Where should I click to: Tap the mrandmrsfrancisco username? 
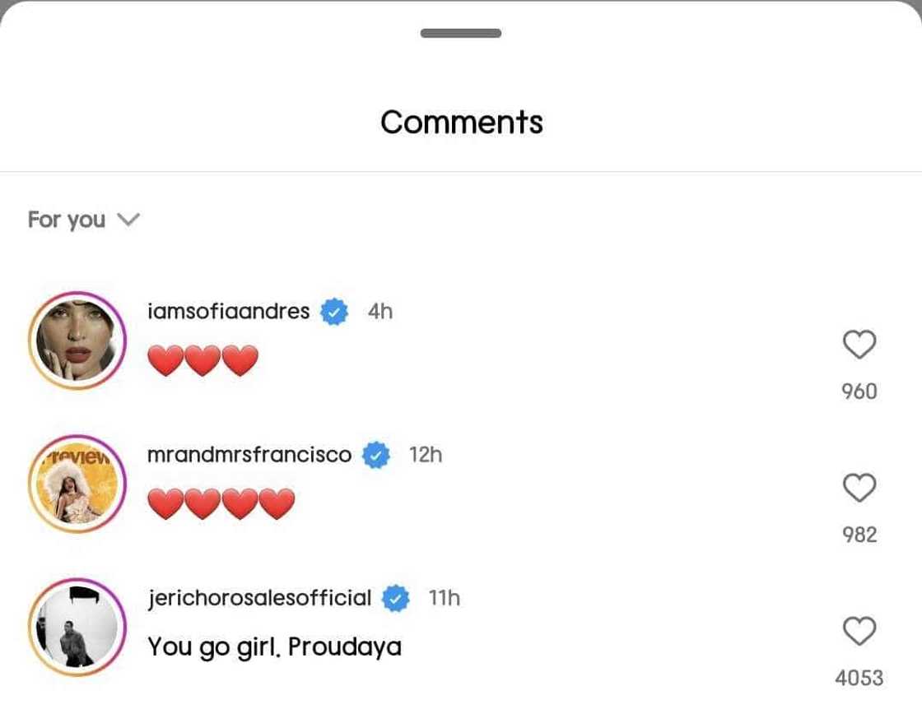tap(249, 454)
